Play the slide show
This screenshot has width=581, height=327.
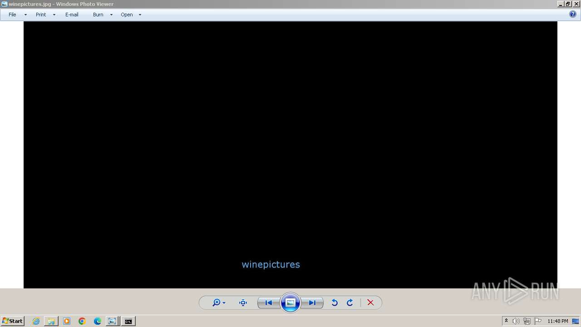click(290, 303)
